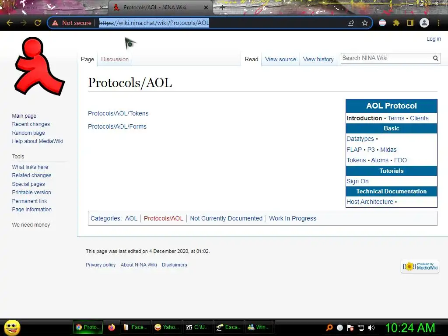This screenshot has width=448, height=336.
Task: Open the Atoms link
Action: pos(380,160)
